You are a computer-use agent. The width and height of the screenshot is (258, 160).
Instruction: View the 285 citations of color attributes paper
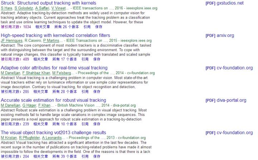point(15,92)
